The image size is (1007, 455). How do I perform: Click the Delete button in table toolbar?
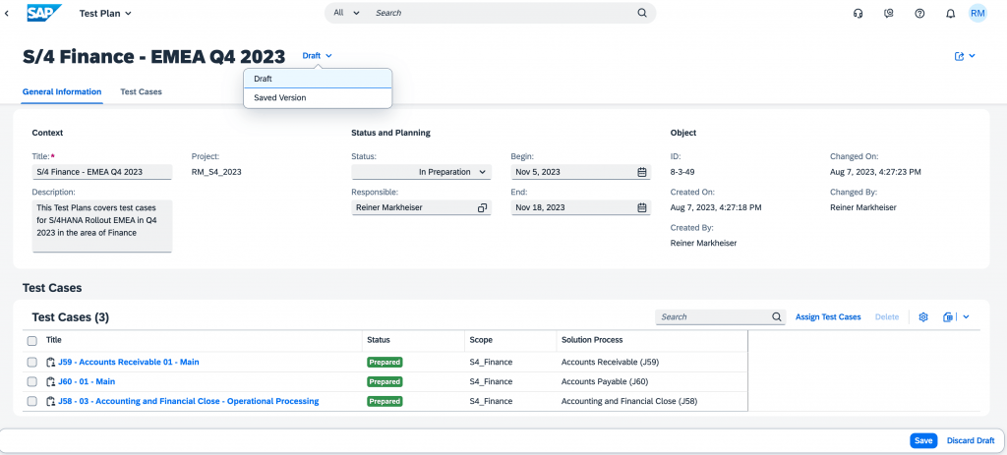[x=888, y=317]
